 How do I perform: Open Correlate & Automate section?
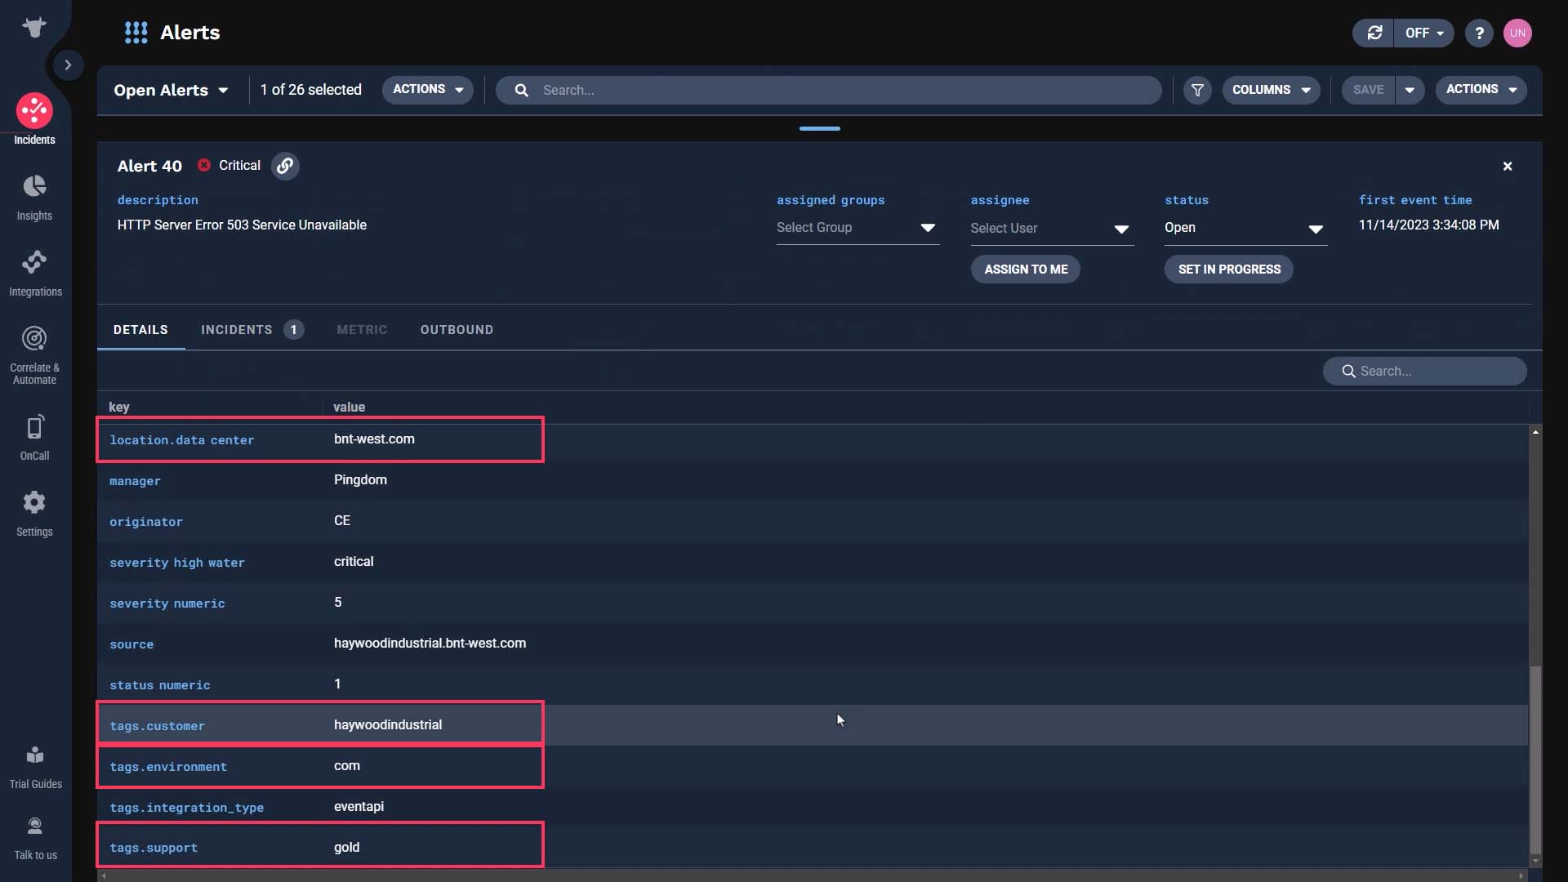pos(34,355)
